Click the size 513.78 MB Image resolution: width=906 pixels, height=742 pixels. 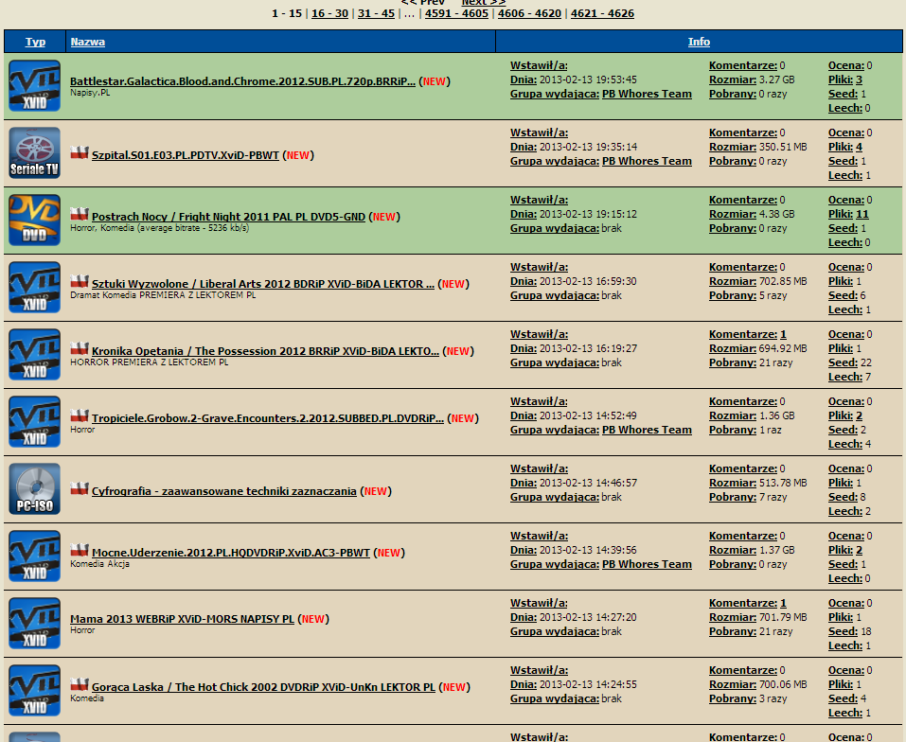click(x=783, y=483)
